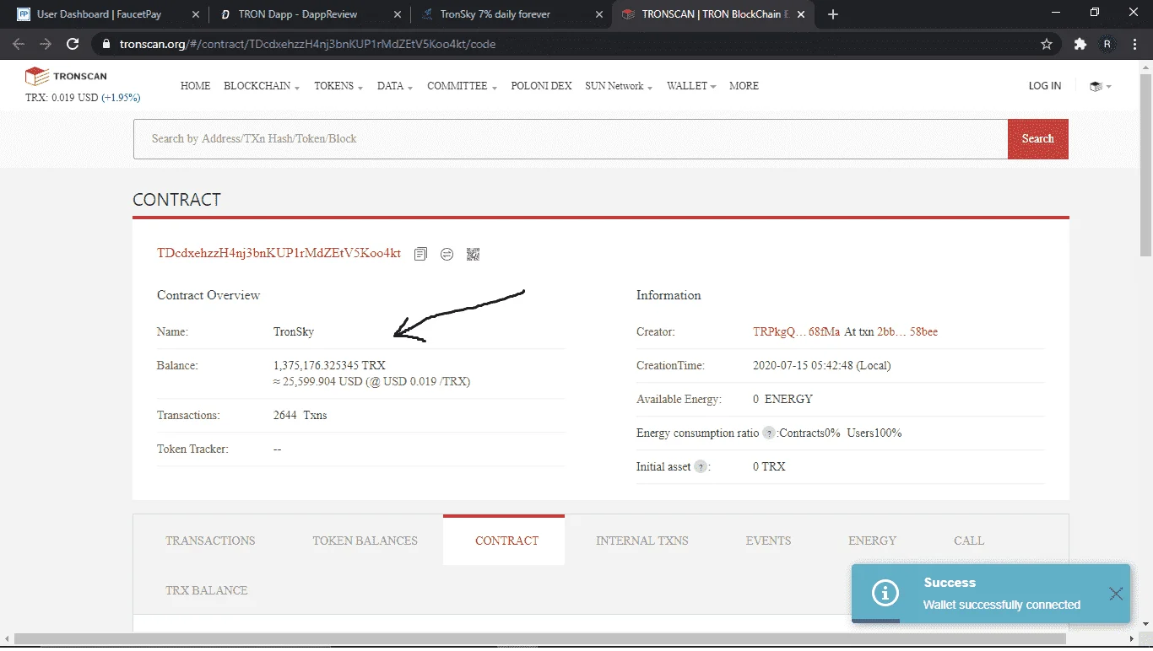Expand the DATA menu
This screenshot has height=651, width=1153.
pyautogui.click(x=395, y=86)
